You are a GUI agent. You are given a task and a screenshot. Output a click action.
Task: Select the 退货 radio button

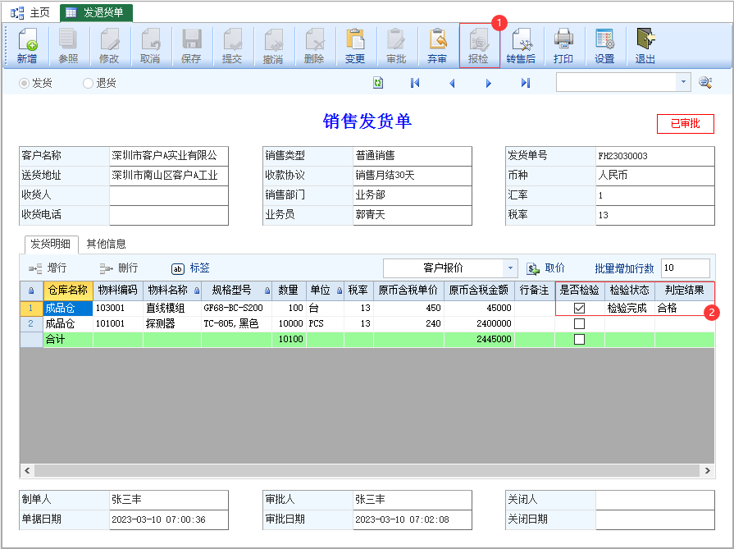(89, 83)
